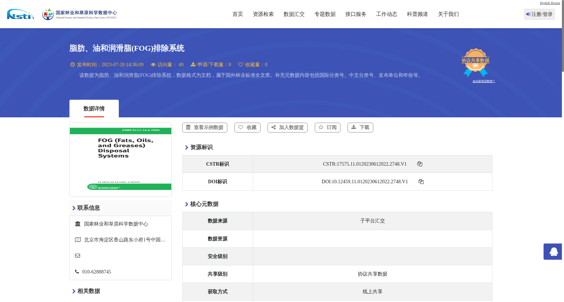Viewport: 564px width, 302px height.
Task: Click the phone number 010-62888745
Action: tap(97, 272)
